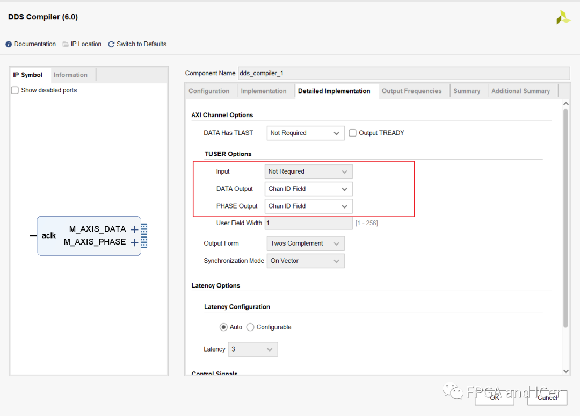Click the M_AXIS_DATA port label

coord(98,229)
